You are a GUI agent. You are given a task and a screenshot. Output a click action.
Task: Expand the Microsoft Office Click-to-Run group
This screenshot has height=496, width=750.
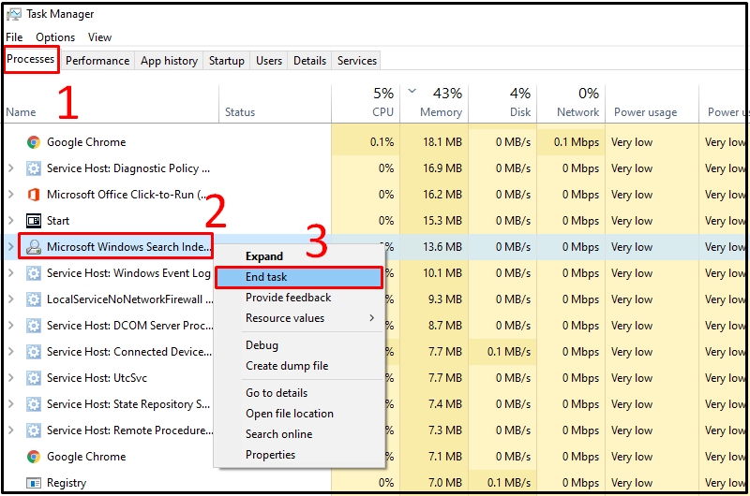(x=11, y=195)
